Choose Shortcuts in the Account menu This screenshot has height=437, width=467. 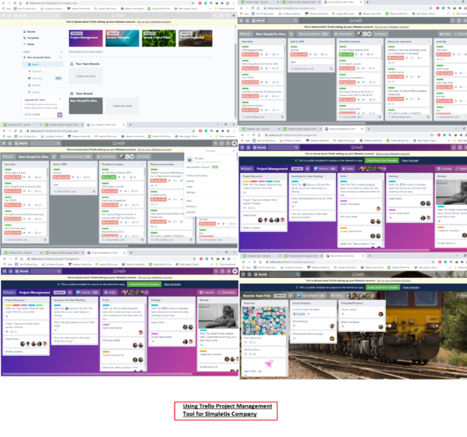coord(191,207)
